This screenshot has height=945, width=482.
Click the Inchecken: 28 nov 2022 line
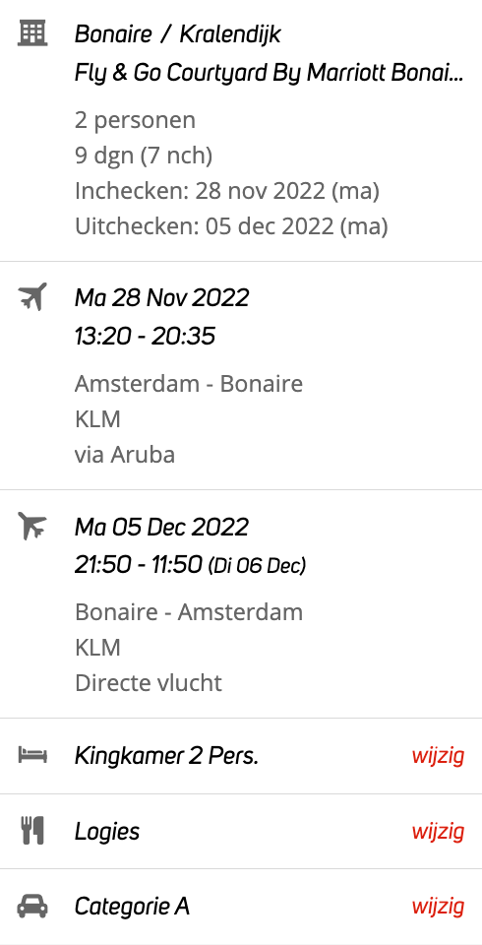tap(226, 192)
